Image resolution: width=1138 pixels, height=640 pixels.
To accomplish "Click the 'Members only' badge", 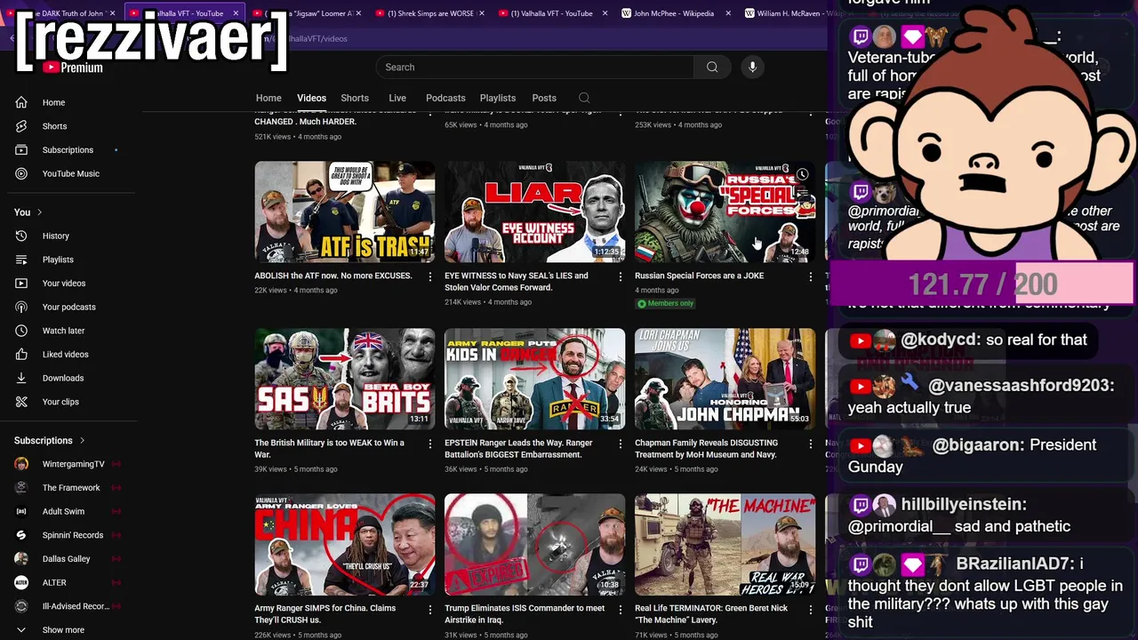I will 665,304.
